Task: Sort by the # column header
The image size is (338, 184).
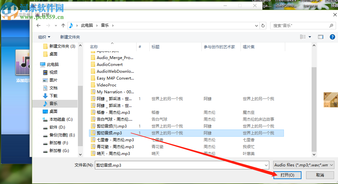Action: (x=143, y=47)
